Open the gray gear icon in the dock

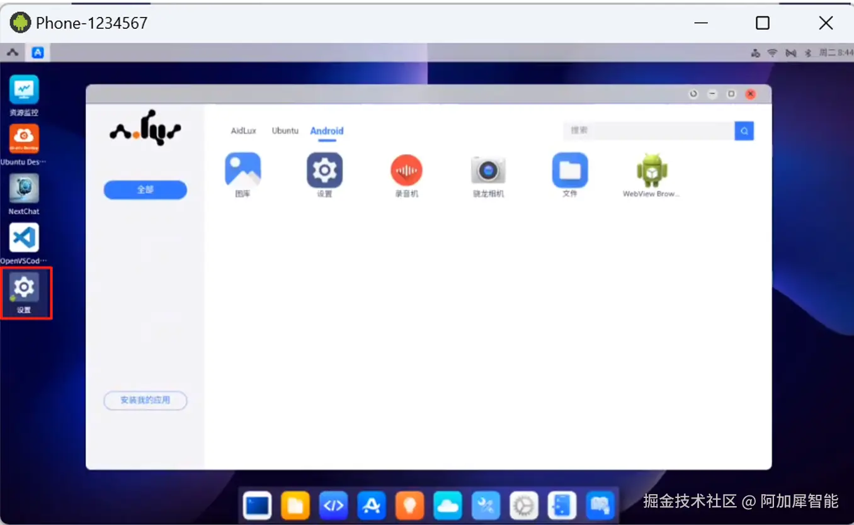pyautogui.click(x=524, y=505)
